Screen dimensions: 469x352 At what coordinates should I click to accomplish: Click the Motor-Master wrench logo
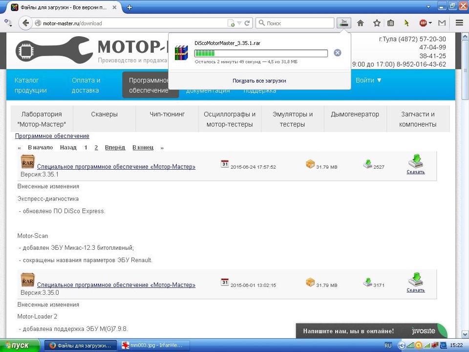(x=54, y=50)
